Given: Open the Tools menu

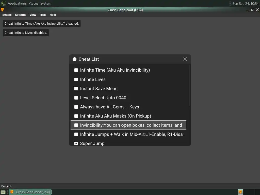Looking at the screenshot, I should [43, 15].
